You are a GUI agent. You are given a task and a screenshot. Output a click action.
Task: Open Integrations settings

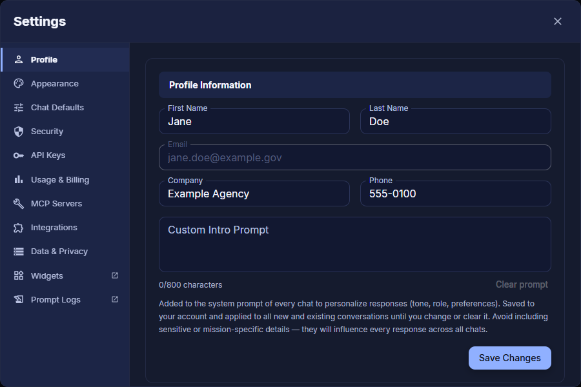pos(65,228)
